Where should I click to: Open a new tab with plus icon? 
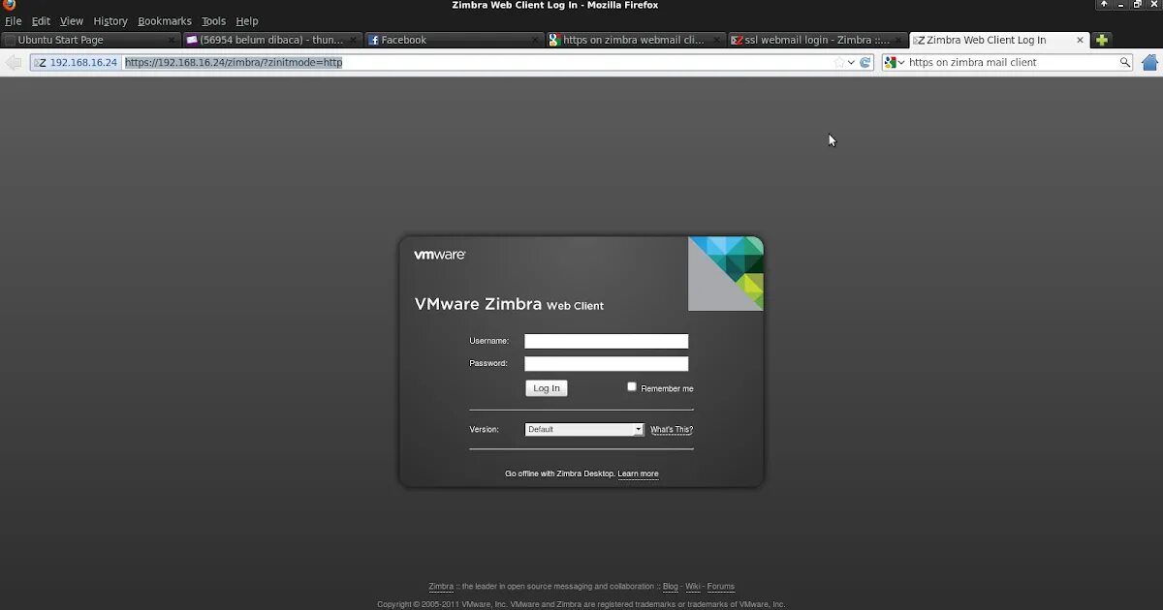click(x=1102, y=40)
